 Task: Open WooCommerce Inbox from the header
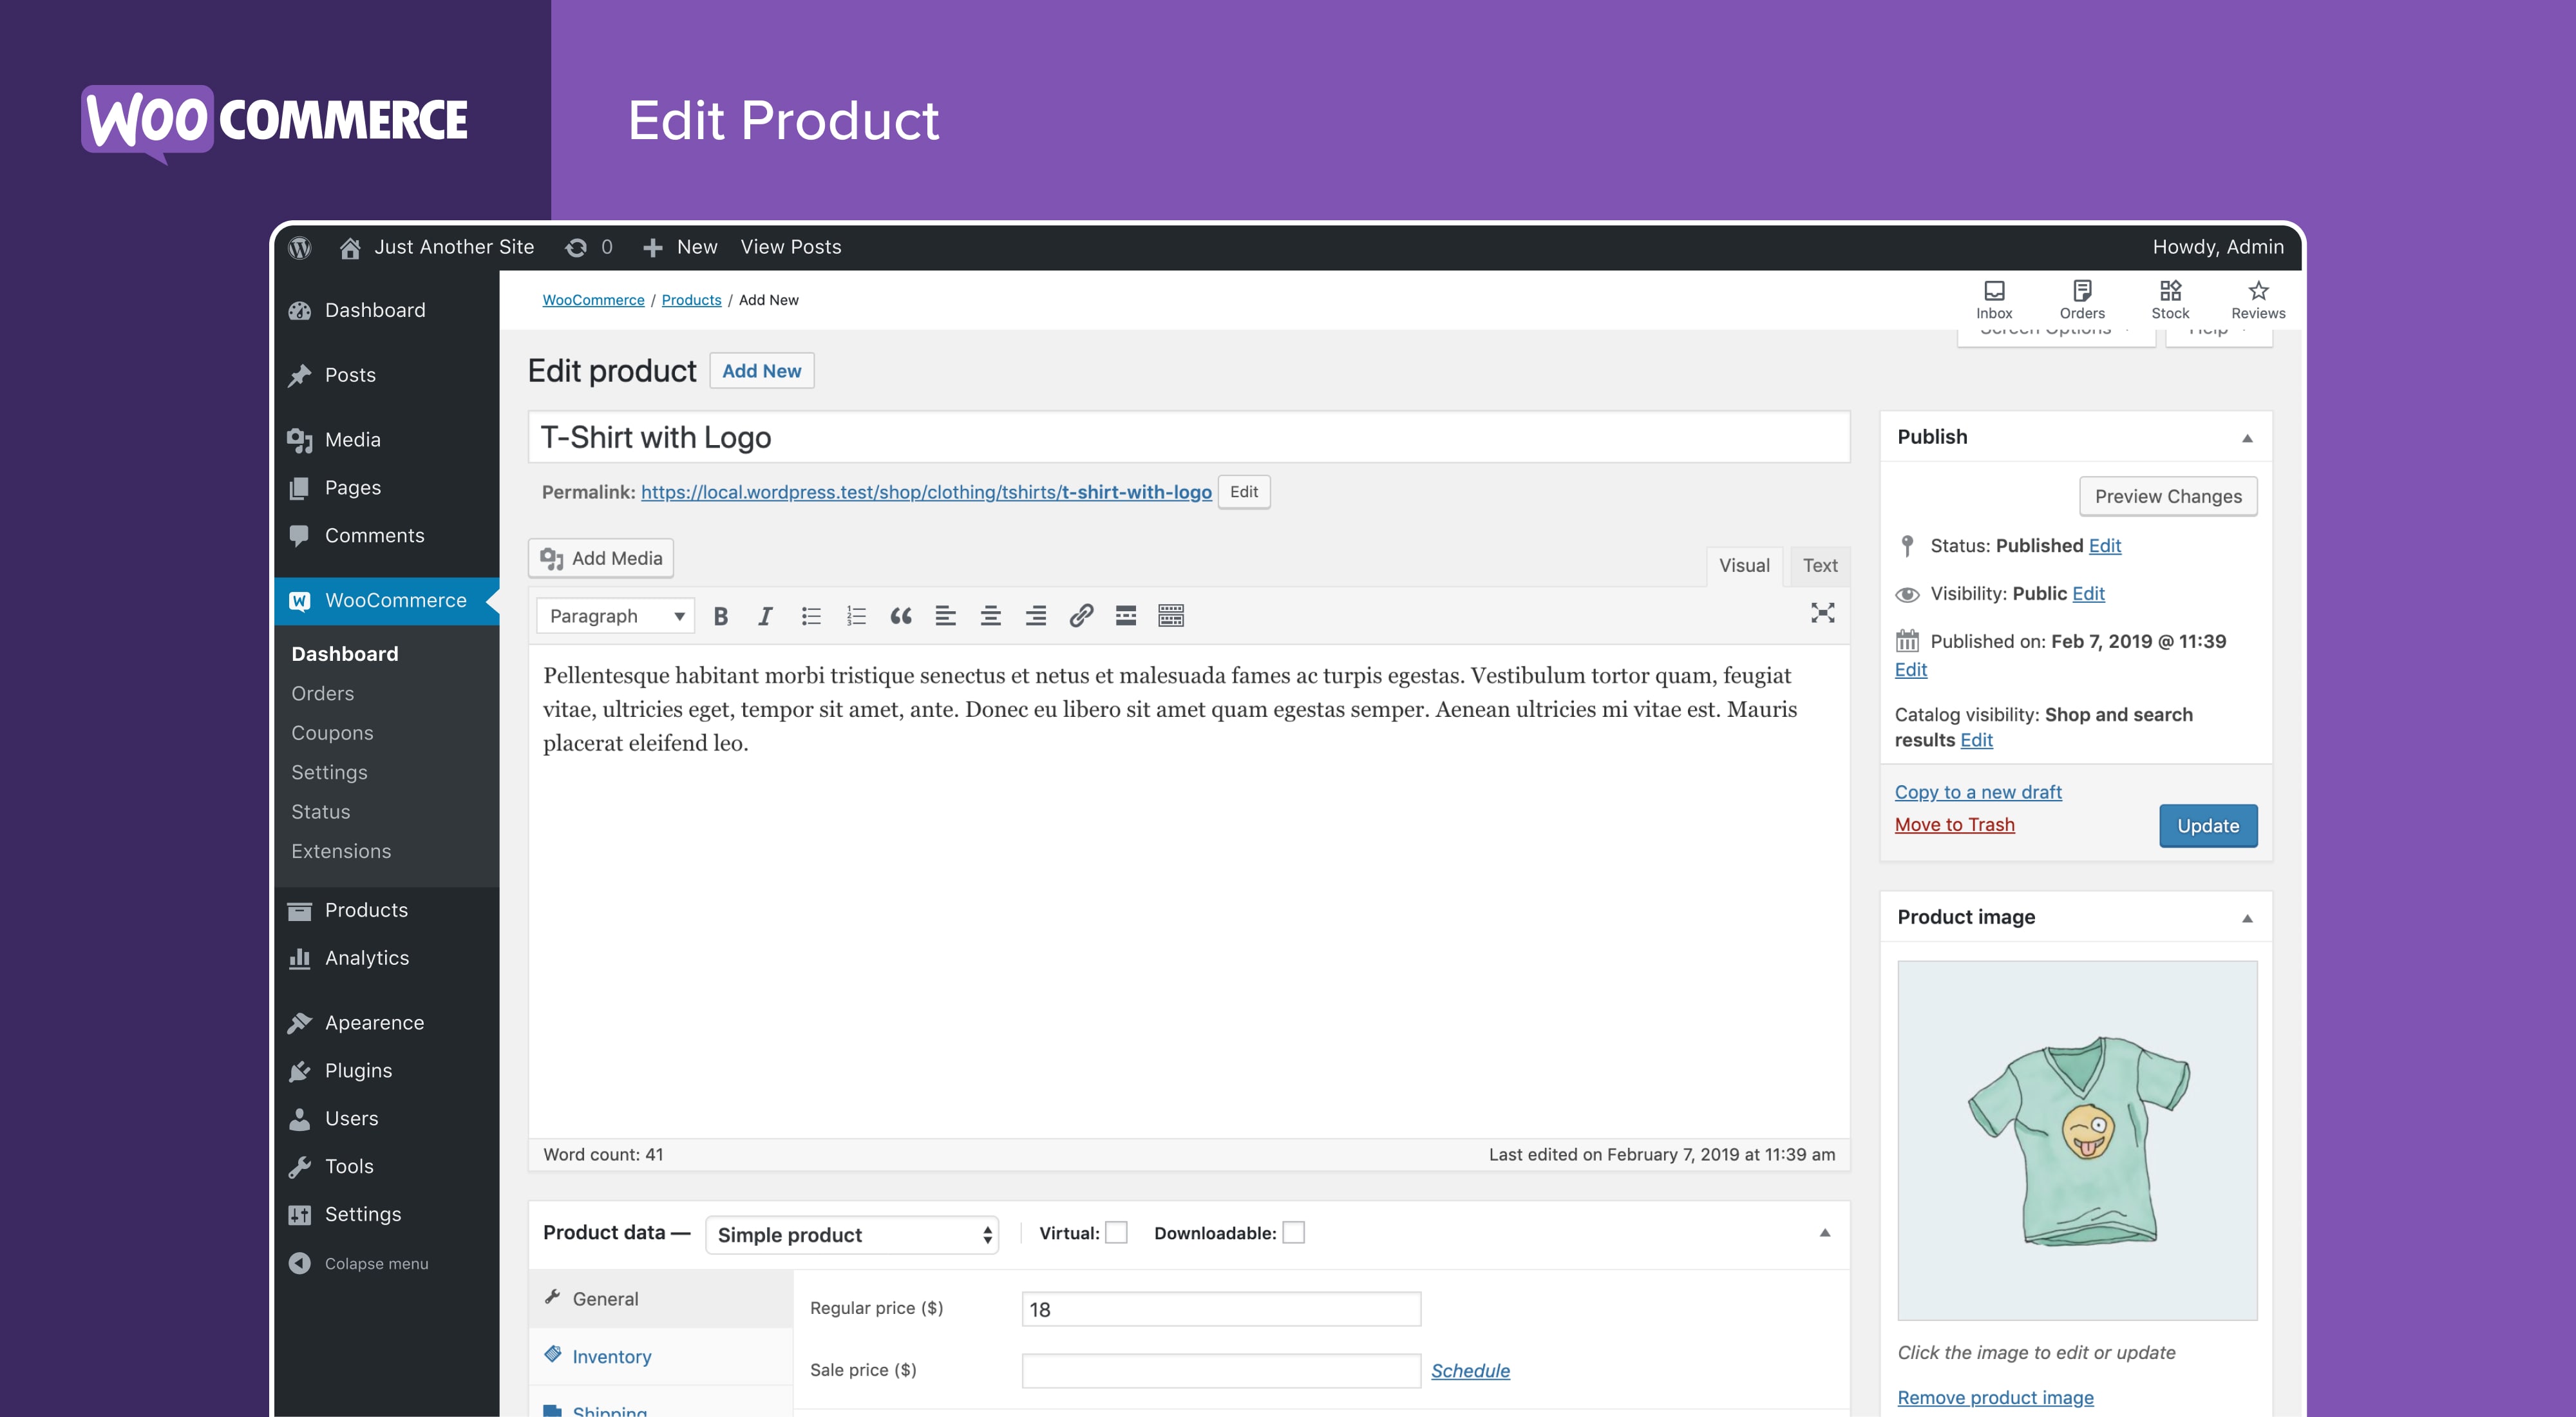click(1994, 299)
